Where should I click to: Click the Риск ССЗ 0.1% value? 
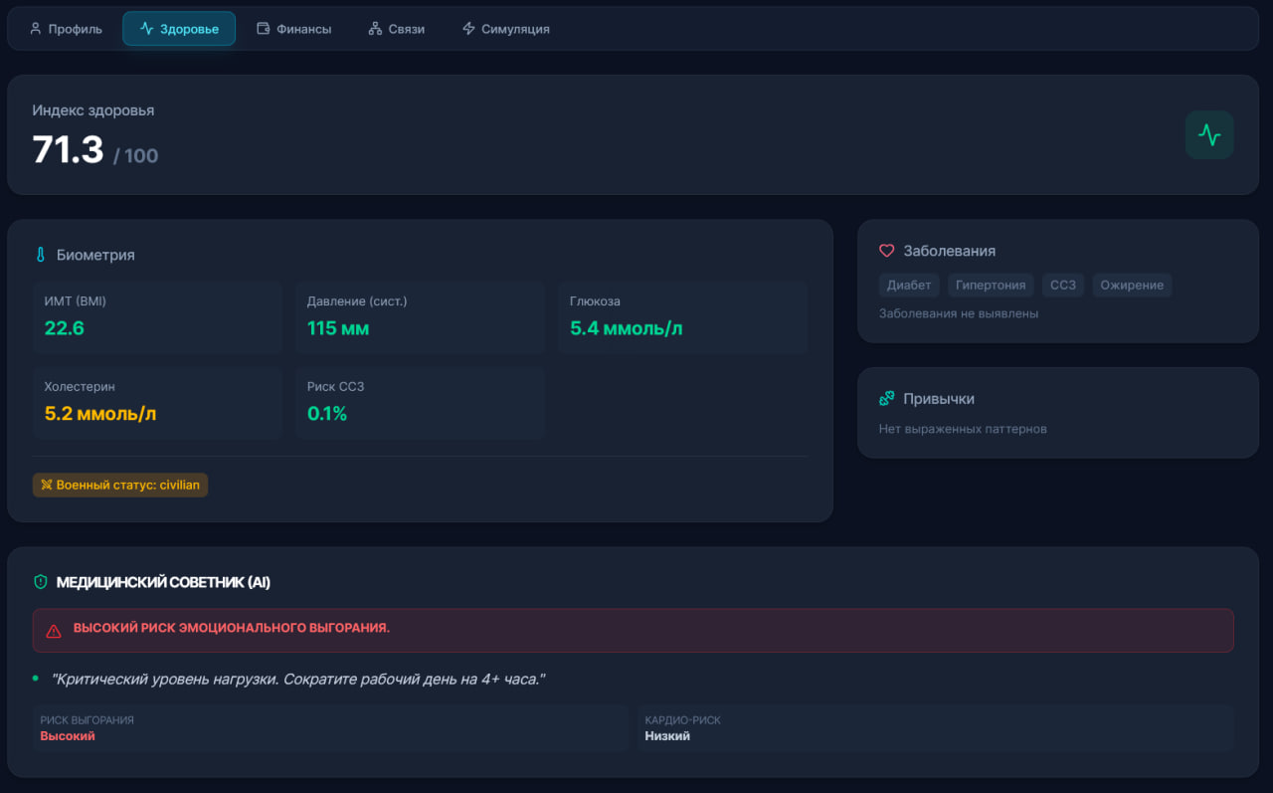[x=327, y=414]
